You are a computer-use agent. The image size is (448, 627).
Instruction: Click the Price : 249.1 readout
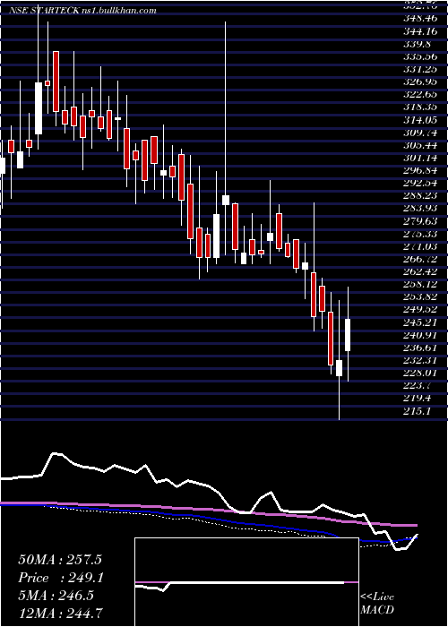tap(60, 578)
